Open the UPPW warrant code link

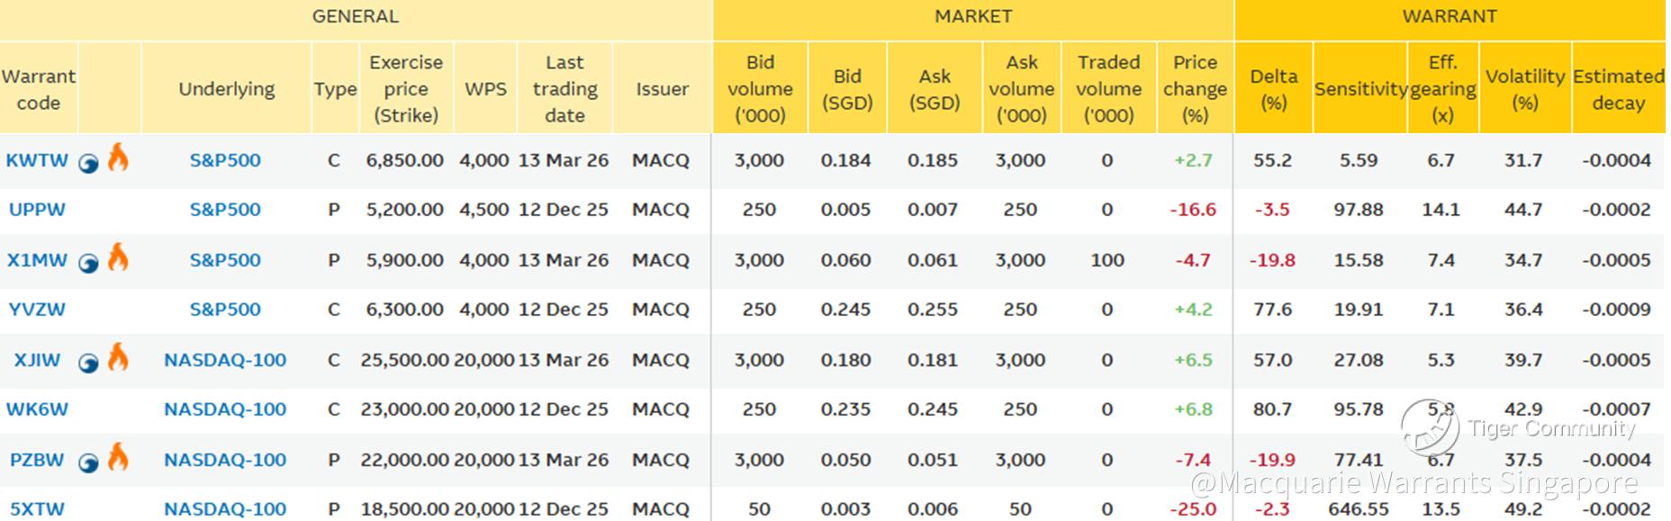[37, 210]
